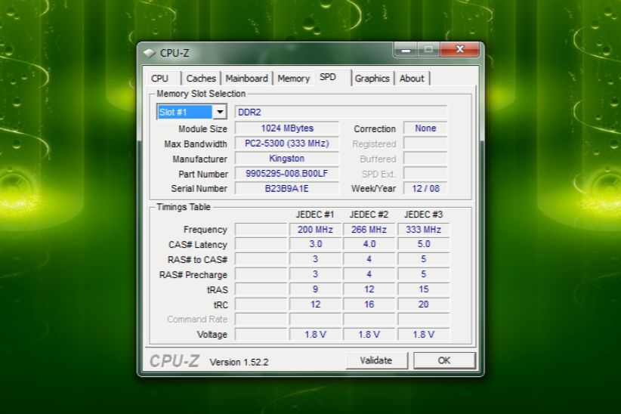This screenshot has height=414, width=621.
Task: Click the JEDEC #3 column header
Action: (423, 215)
